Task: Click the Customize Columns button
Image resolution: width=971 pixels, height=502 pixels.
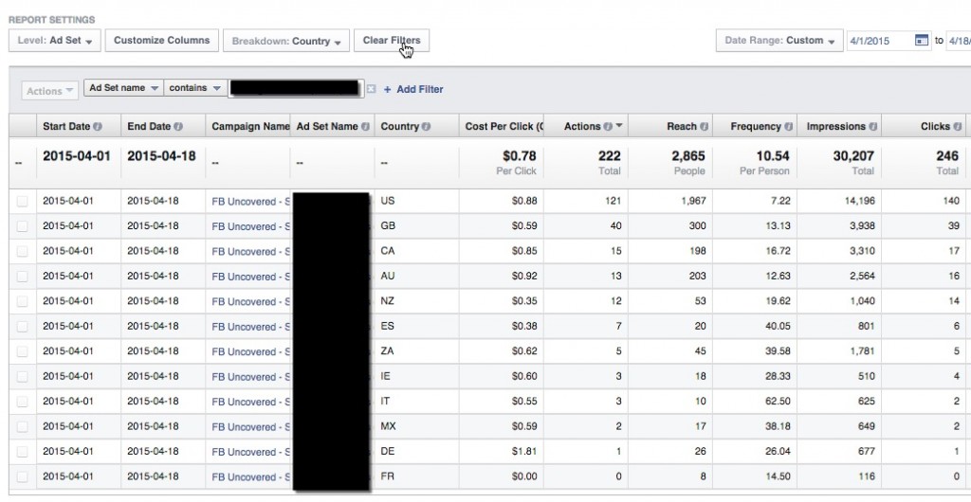Action: 161,40
